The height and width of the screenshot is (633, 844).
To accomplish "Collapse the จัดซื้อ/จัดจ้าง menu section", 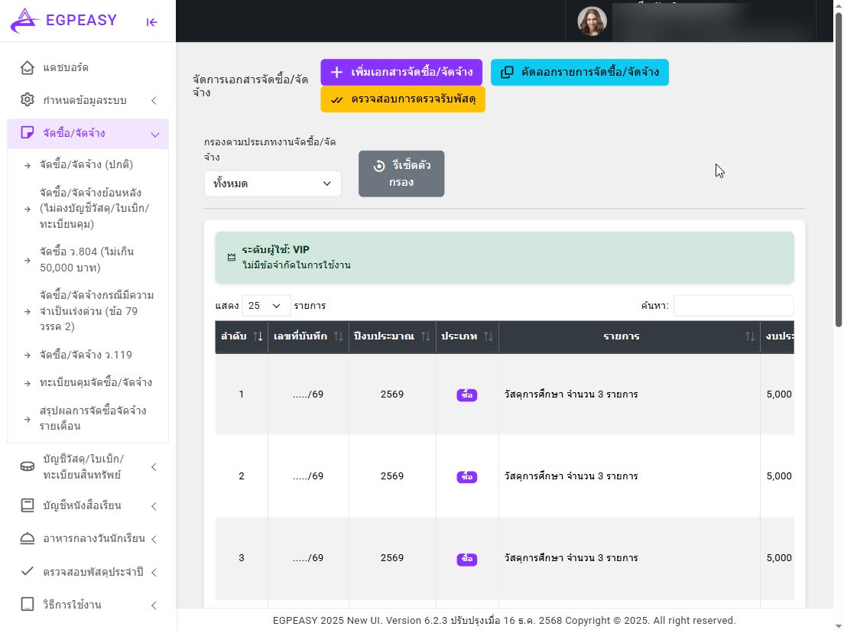I will (x=155, y=134).
